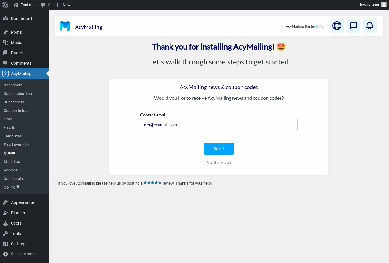
Task: Click the Sure! button
Action: 219,149
